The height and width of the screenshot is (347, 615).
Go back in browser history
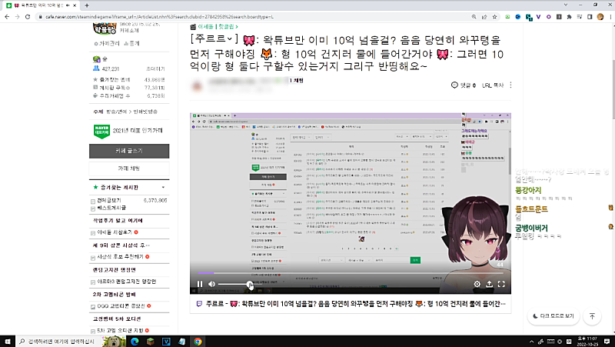pos(7,17)
